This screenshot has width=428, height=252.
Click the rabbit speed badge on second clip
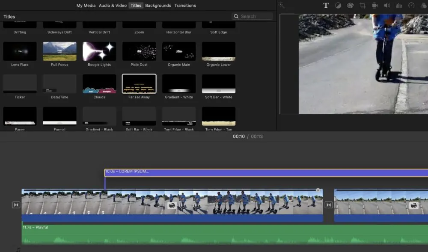point(414,205)
